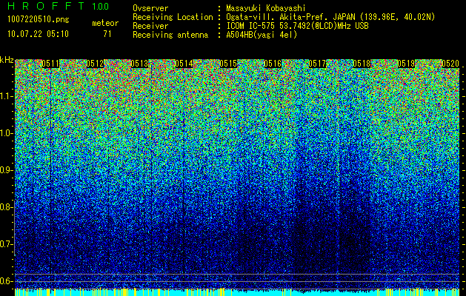This screenshot has height=296, width=466.
Task: Click the Receiving antenna label
Action: 170,35
